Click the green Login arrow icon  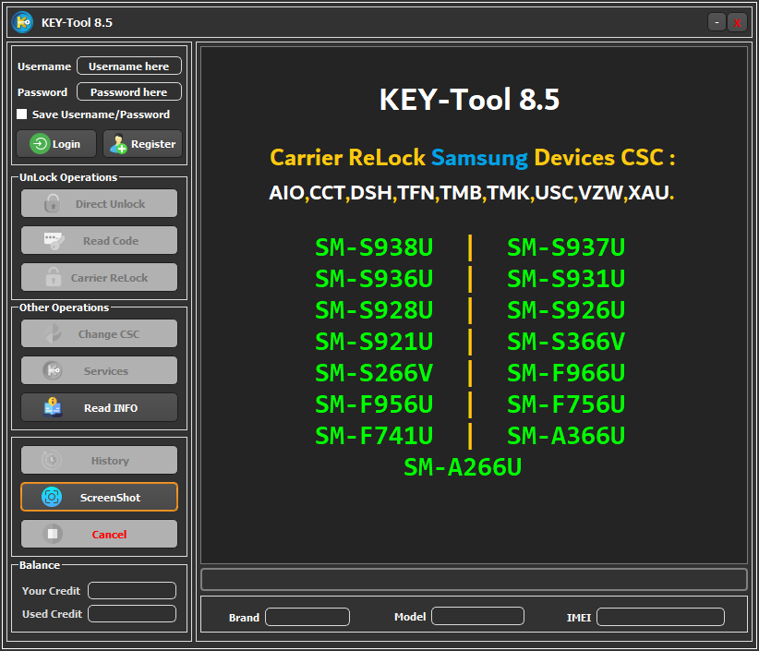[x=40, y=144]
